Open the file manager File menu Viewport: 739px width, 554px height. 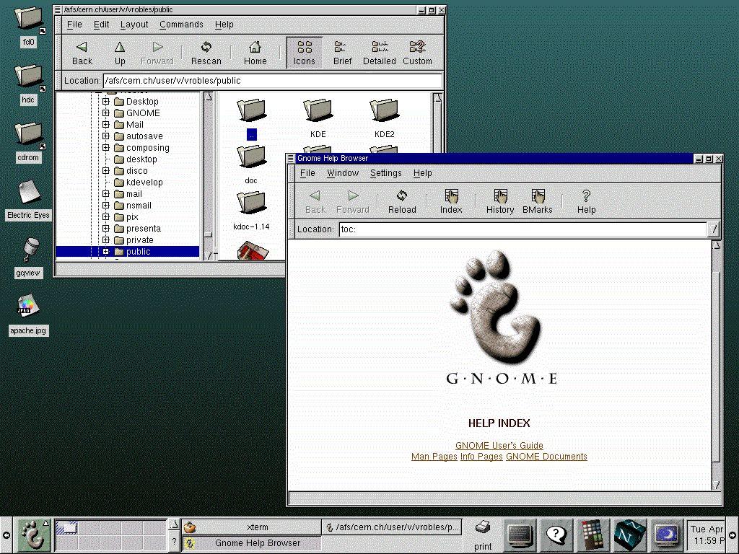tap(74, 25)
